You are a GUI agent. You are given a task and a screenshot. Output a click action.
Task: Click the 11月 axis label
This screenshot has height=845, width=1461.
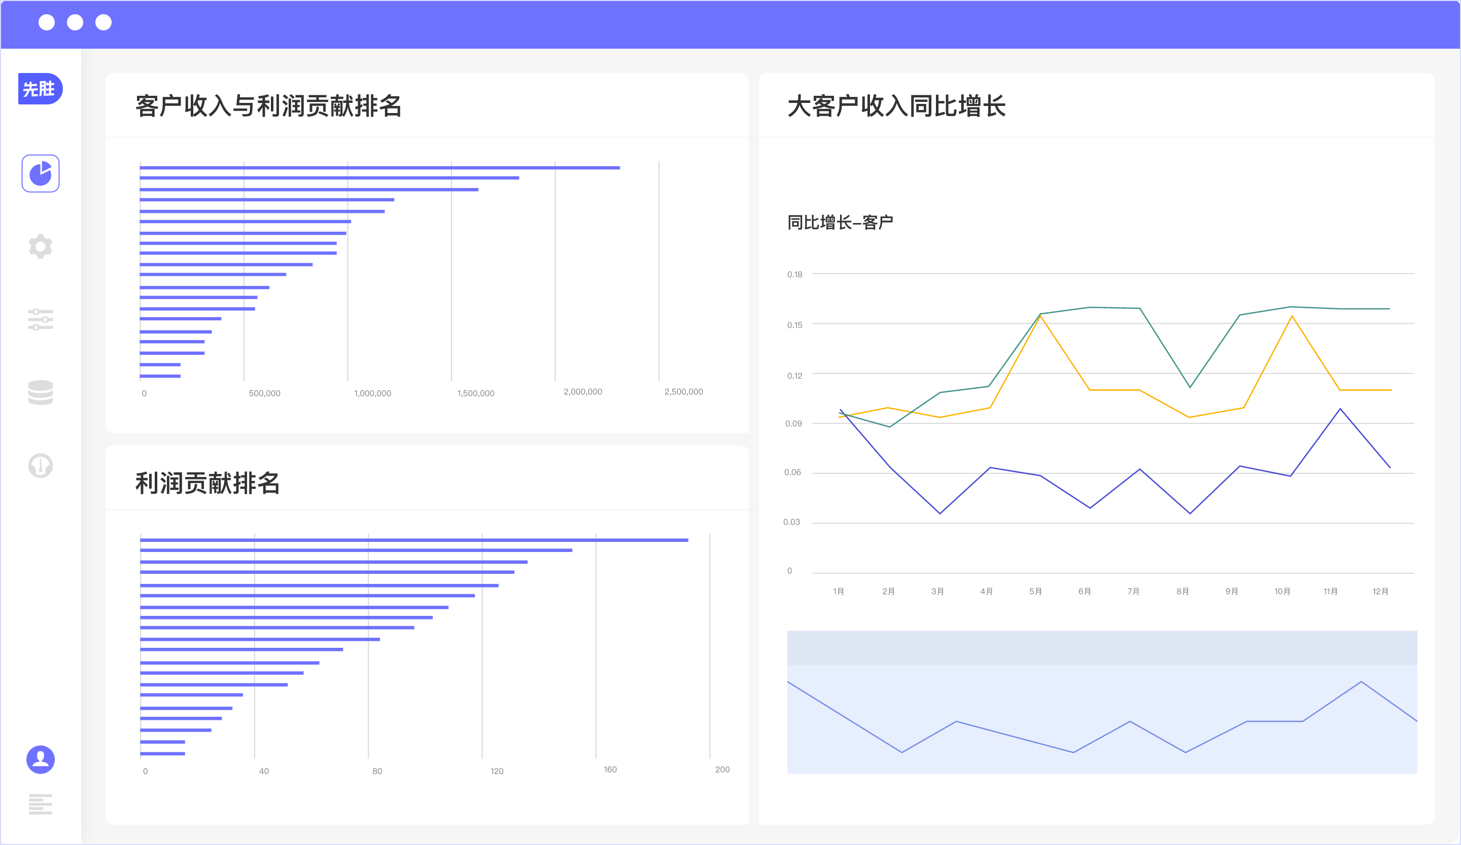[x=1331, y=592]
